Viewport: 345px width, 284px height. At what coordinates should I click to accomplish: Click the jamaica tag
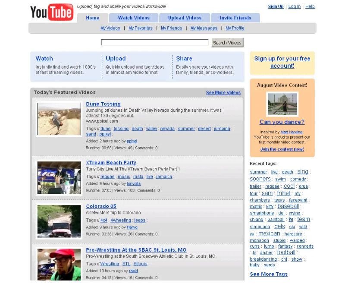164,177
